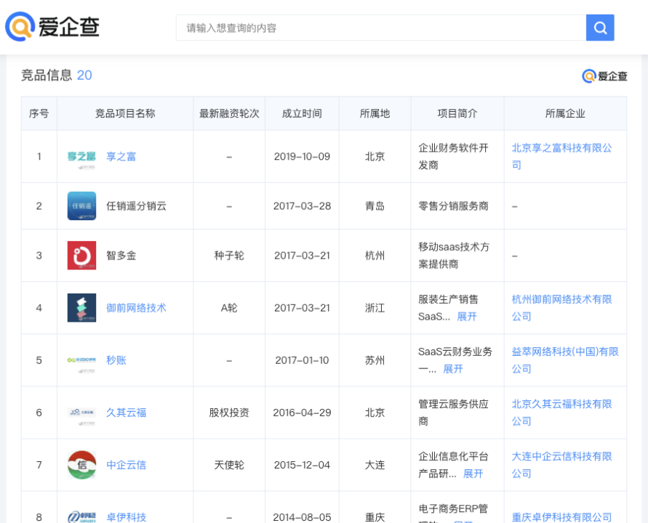Open company 杭州御前网络技术有限公司
648x523 pixels.
tap(561, 308)
